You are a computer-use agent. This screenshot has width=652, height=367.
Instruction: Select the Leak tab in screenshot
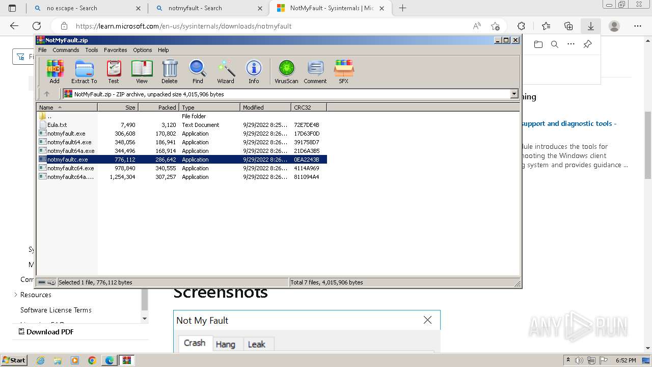[256, 344]
